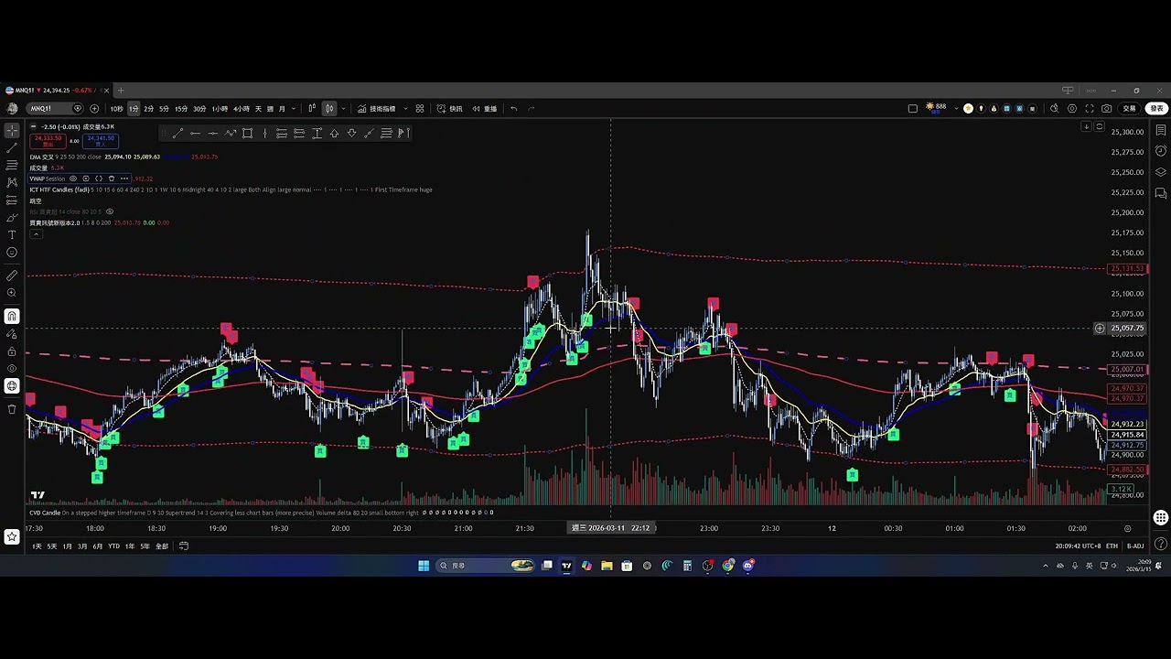Switch chart to 2分 interval
The height and width of the screenshot is (659, 1171).
click(x=149, y=109)
